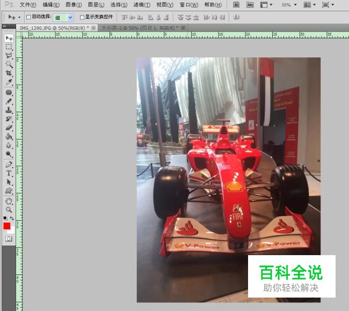
Task: Open the 选择(S) menu
Action: 119,5
